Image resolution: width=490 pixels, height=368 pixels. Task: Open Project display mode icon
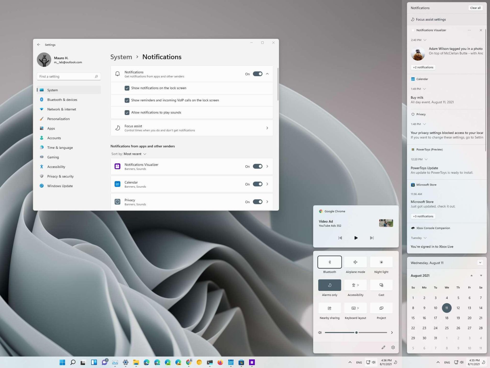pyautogui.click(x=381, y=308)
